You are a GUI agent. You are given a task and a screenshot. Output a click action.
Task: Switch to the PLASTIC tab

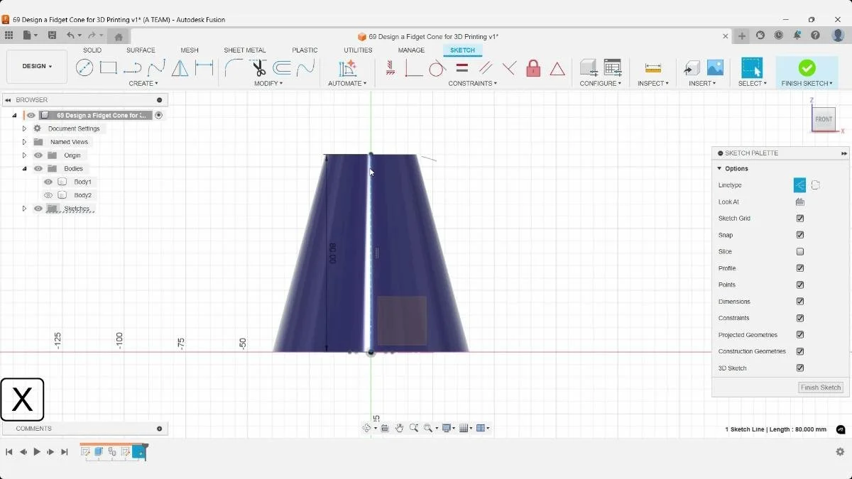[x=305, y=50]
